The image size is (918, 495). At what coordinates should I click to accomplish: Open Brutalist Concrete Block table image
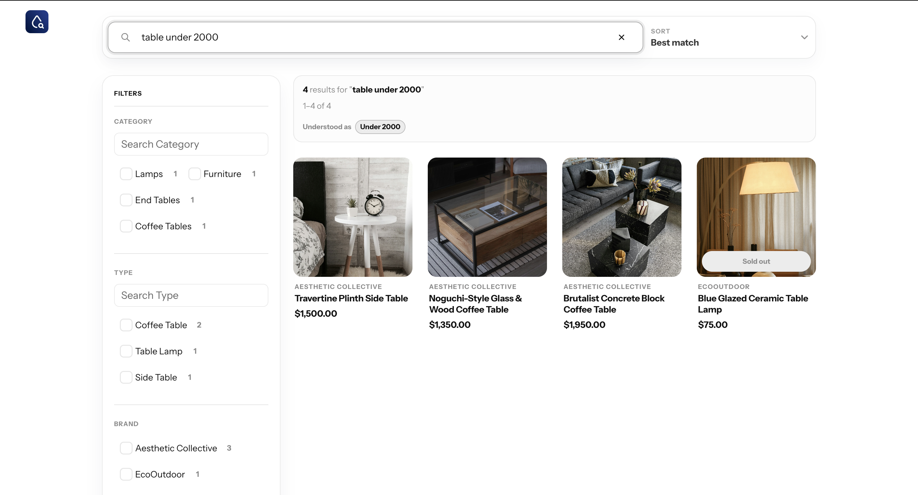(622, 217)
